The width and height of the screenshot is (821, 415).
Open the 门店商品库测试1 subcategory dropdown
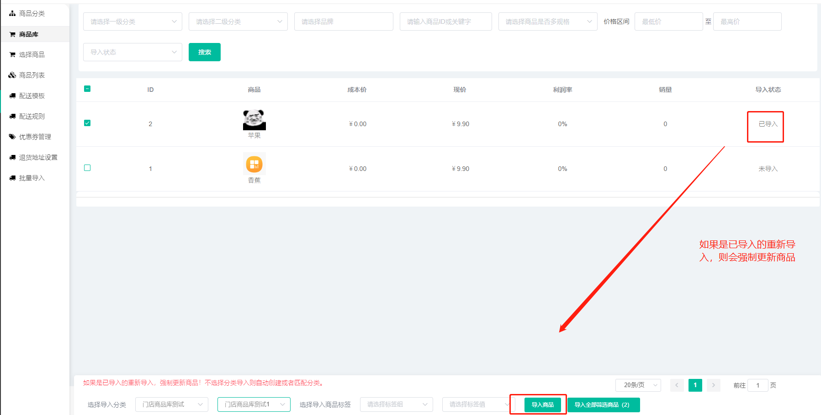254,404
